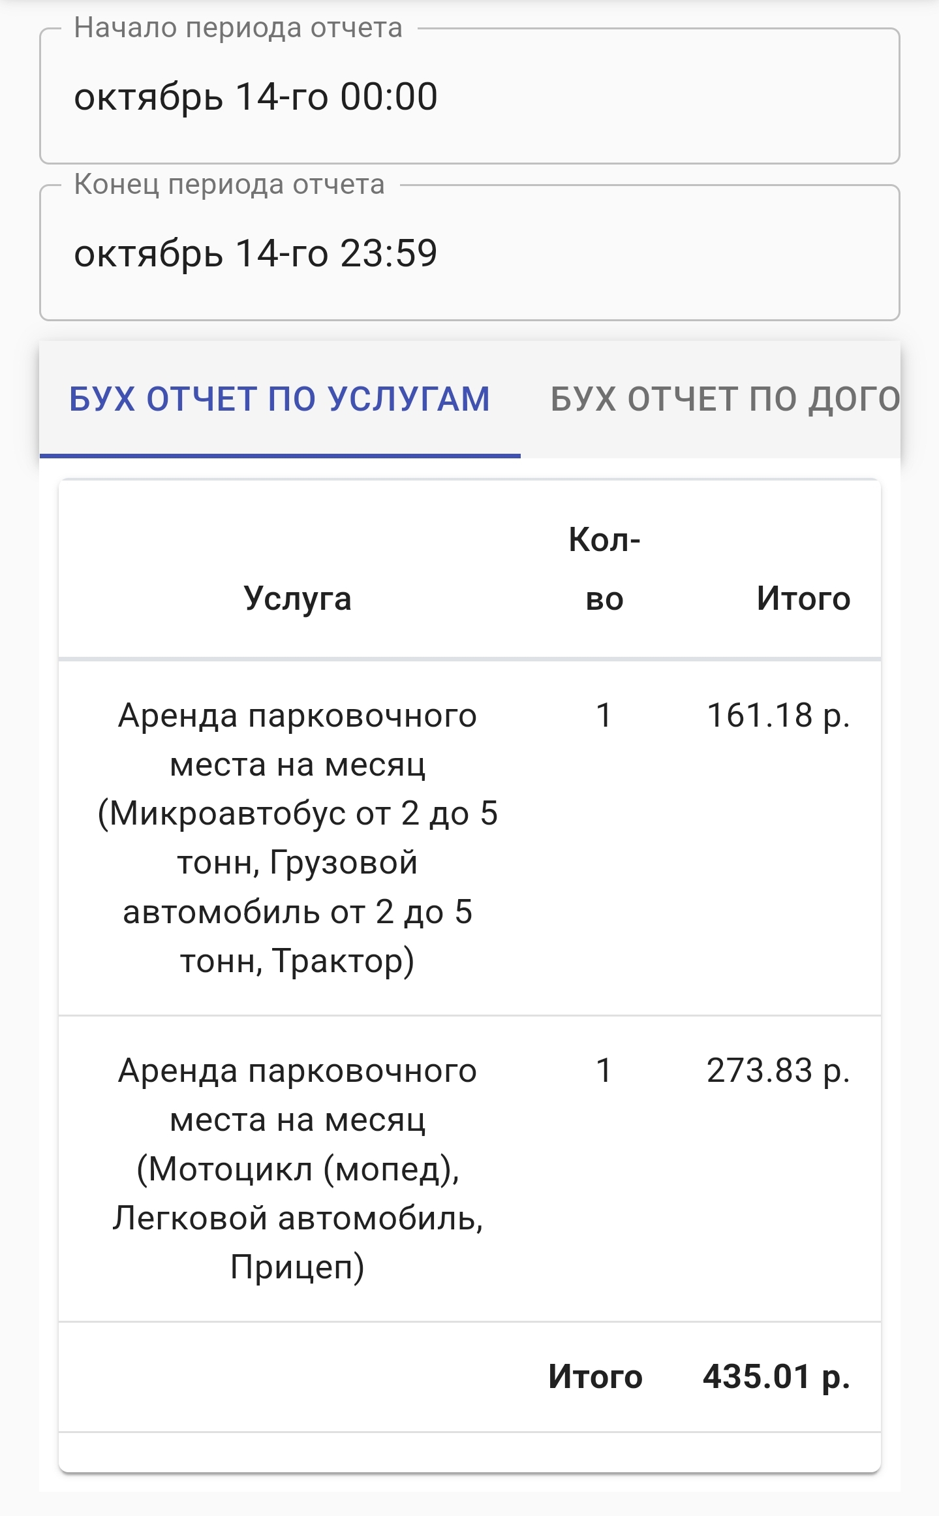Click the 'Услуга' column header
This screenshot has width=939, height=1516.
point(298,598)
